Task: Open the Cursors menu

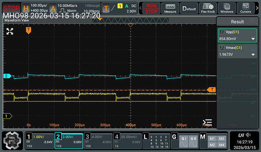Action: click(245, 8)
